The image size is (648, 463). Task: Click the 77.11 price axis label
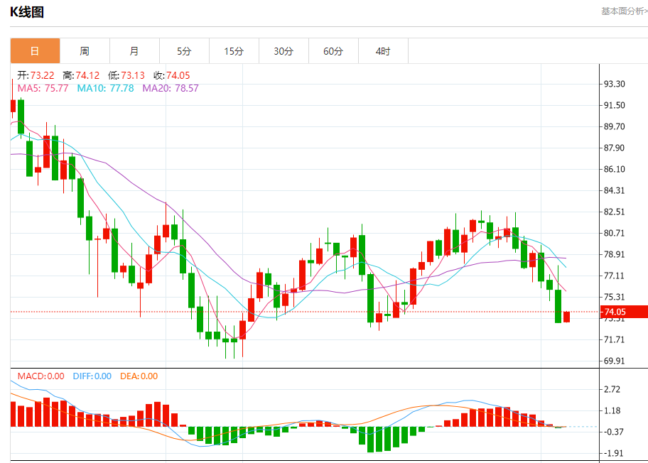pyautogui.click(x=614, y=276)
